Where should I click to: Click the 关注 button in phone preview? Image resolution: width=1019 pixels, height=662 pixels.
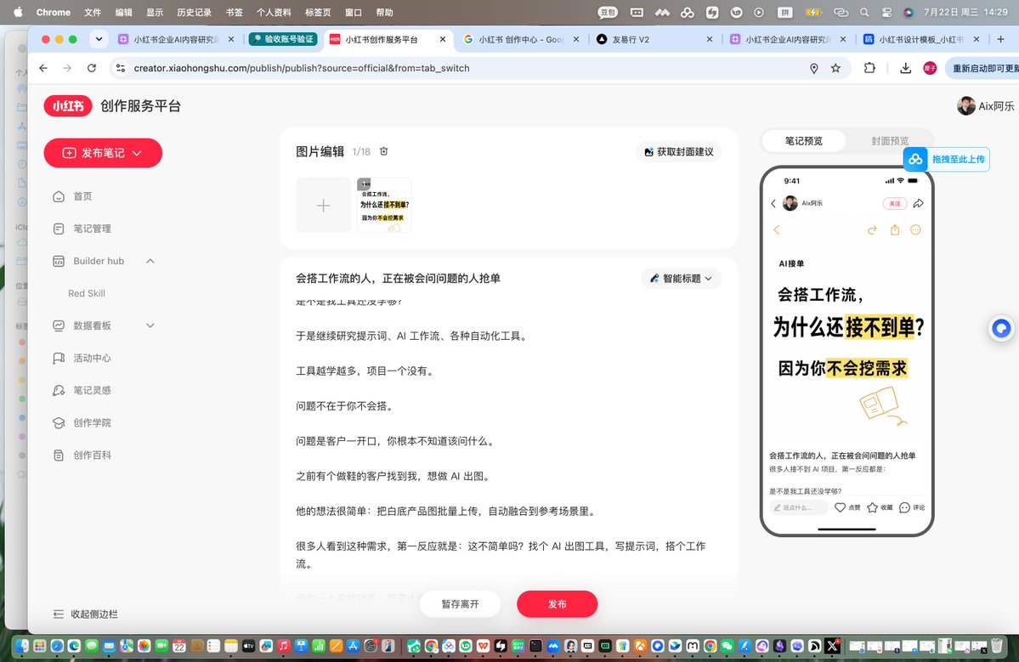coord(895,203)
